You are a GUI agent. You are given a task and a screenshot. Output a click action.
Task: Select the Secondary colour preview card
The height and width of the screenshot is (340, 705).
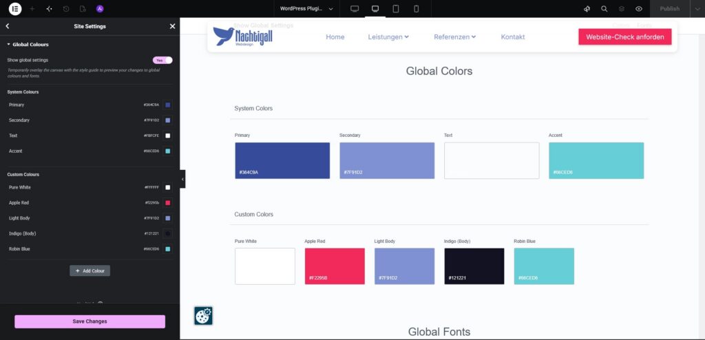pyautogui.click(x=387, y=160)
